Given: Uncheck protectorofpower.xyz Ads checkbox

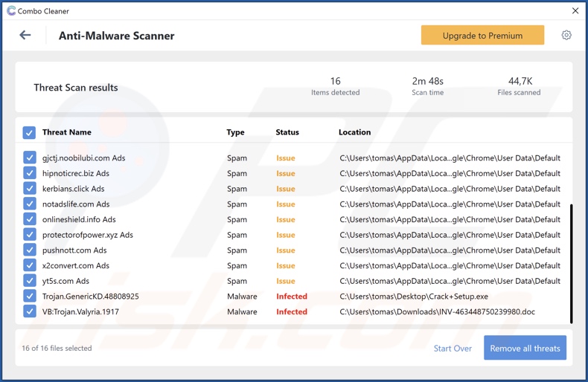Looking at the screenshot, I should pyautogui.click(x=29, y=234).
